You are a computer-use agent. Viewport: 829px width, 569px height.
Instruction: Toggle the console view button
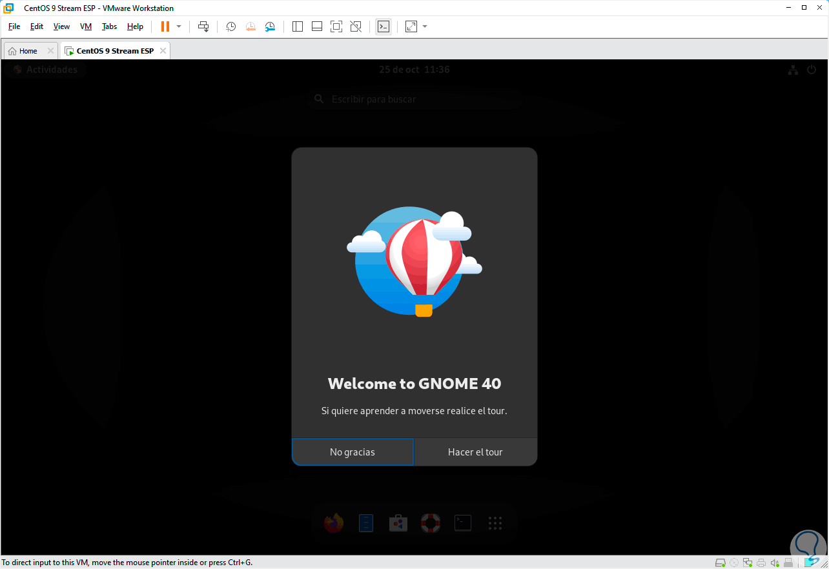pyautogui.click(x=384, y=26)
